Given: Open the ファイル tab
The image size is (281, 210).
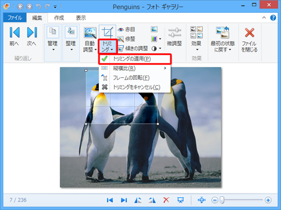Looking at the screenshot, I should point(15,18).
